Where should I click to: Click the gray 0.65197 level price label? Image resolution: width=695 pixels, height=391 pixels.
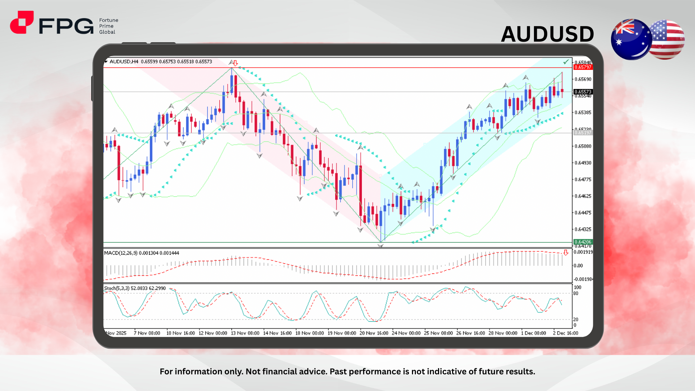pos(583,133)
